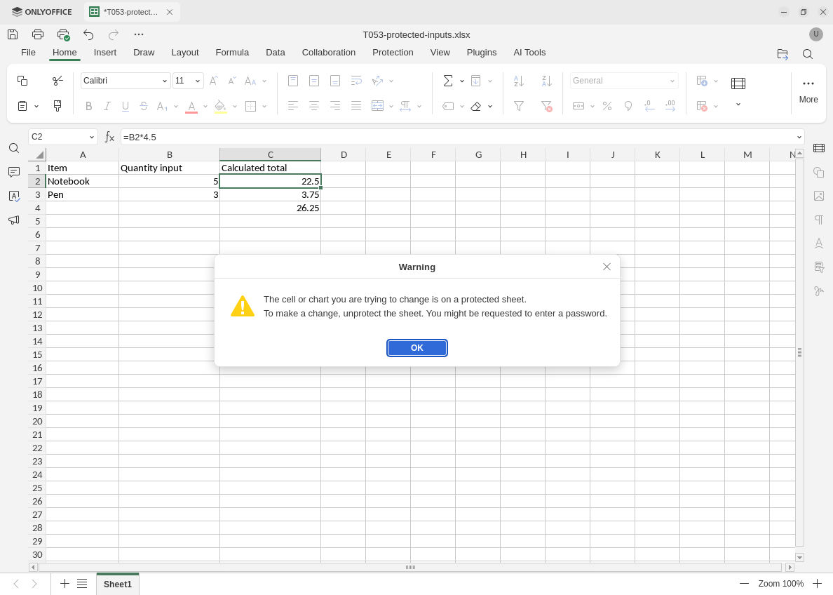Open the Fill color dropdown arrow
Viewport: 833px width, 595px height.
click(234, 107)
